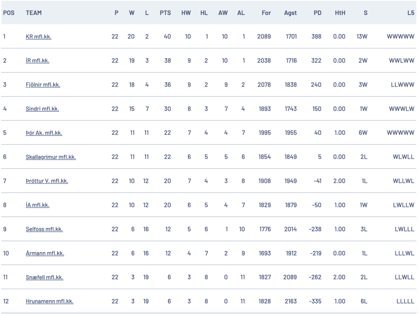Click Skallagrímur mfl.kk. team link
Image resolution: width=419 pixels, height=314 pixels.
coord(51,157)
